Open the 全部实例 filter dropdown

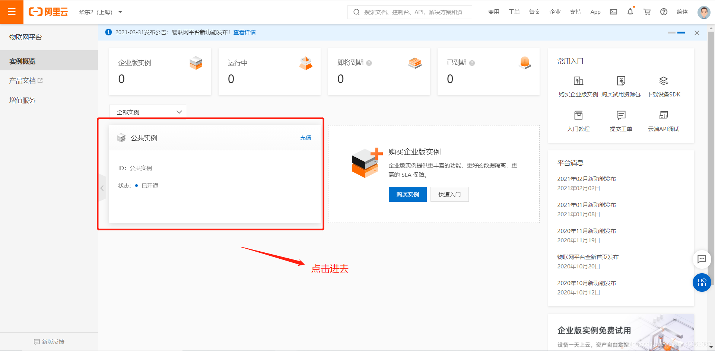pos(147,112)
